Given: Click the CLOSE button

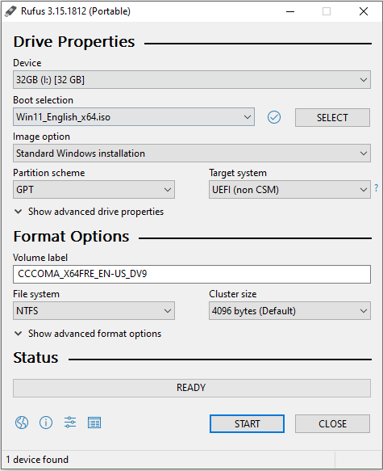Looking at the screenshot, I should pyautogui.click(x=332, y=424).
